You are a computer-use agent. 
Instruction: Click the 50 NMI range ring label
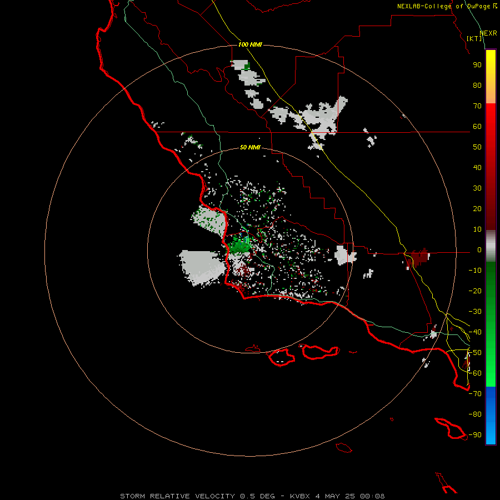click(x=250, y=147)
